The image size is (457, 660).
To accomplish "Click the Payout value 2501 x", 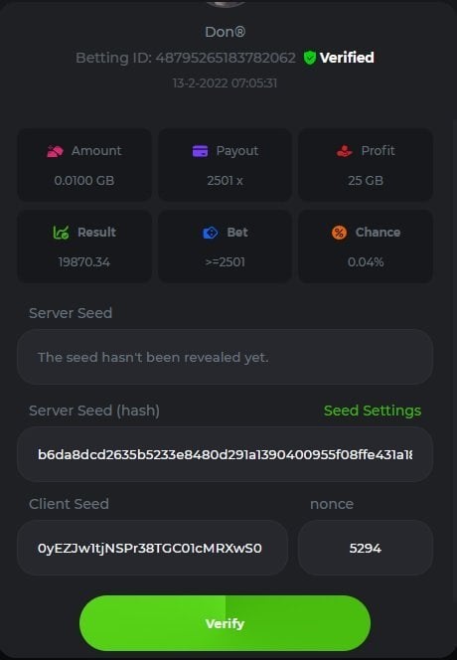I will (x=225, y=181).
